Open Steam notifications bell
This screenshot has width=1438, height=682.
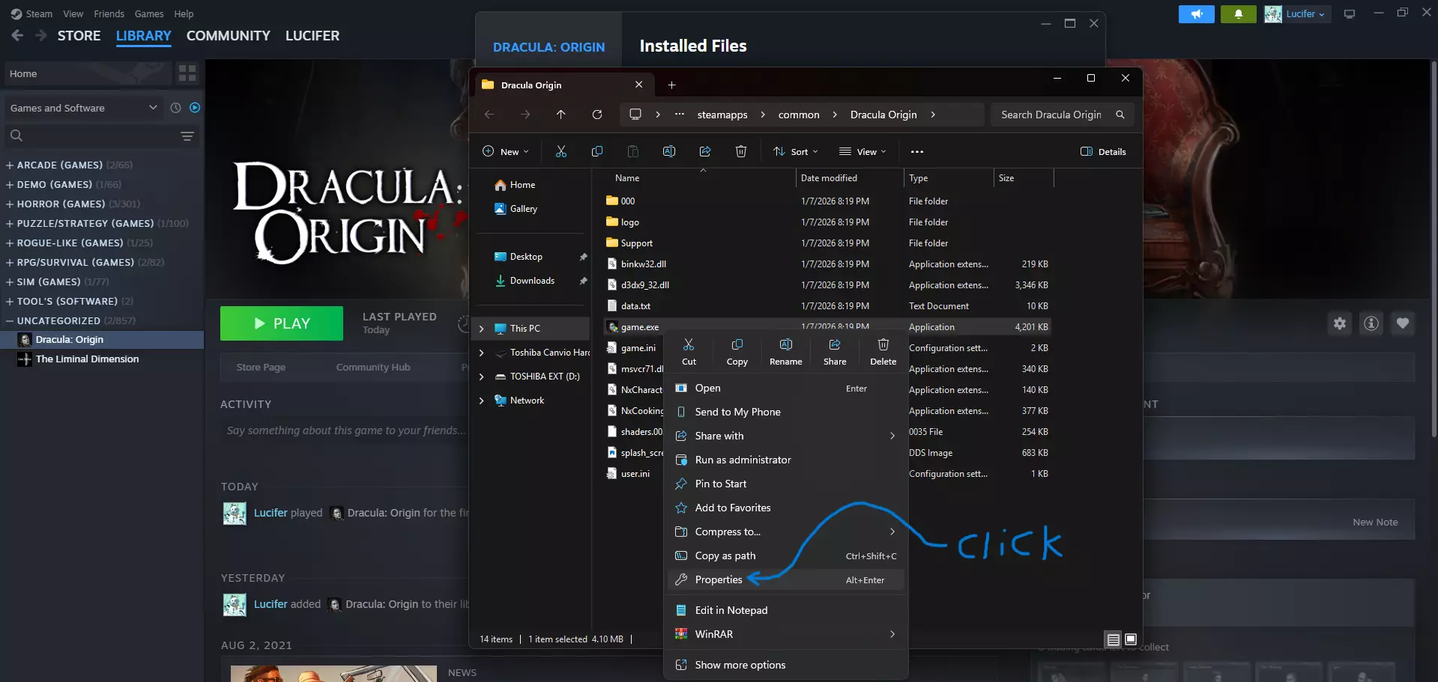pyautogui.click(x=1239, y=14)
